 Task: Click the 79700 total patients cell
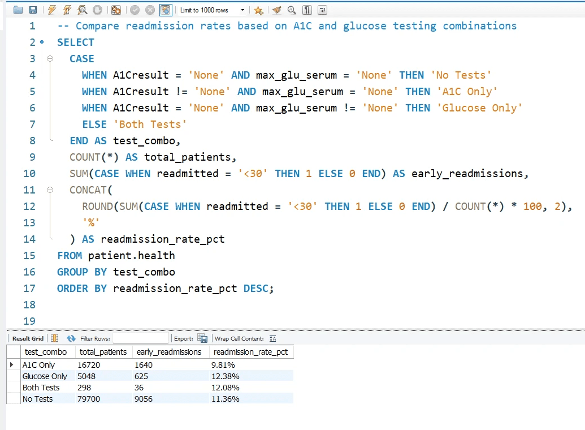point(104,399)
